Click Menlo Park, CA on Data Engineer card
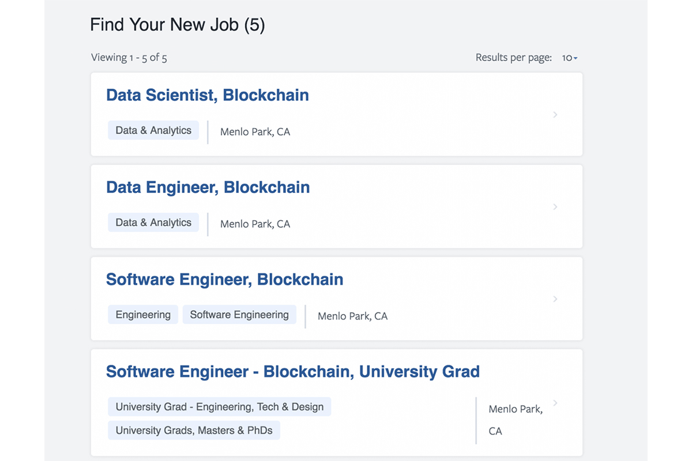Screen dimensions: 692x461 point(255,224)
